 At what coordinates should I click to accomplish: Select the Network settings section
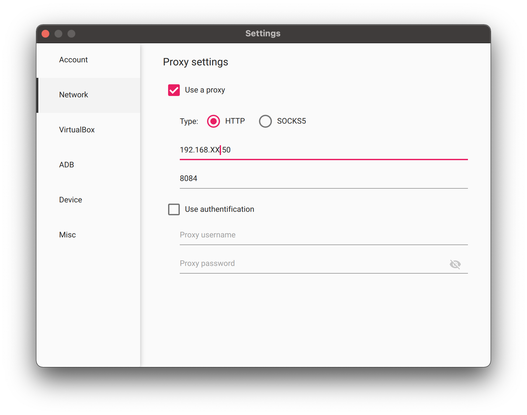73,95
